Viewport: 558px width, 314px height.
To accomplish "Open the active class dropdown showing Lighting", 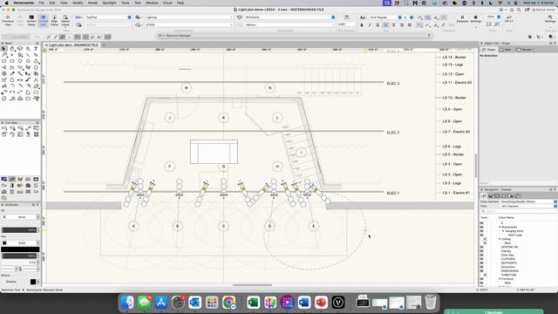I will (x=189, y=17).
